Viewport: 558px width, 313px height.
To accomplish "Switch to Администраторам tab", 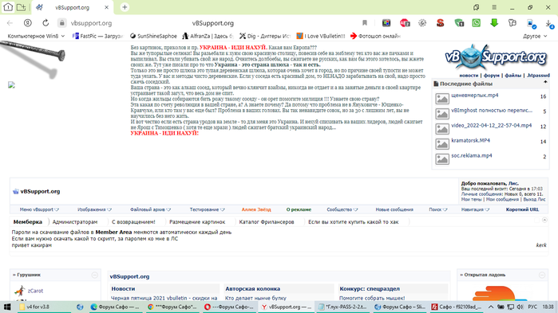I will 75,221.
